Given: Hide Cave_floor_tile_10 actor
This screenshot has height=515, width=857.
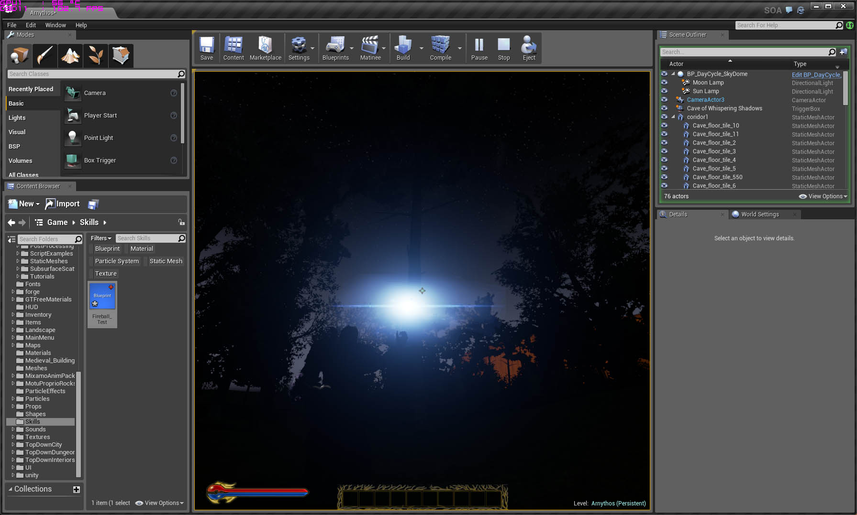Looking at the screenshot, I should [664, 126].
